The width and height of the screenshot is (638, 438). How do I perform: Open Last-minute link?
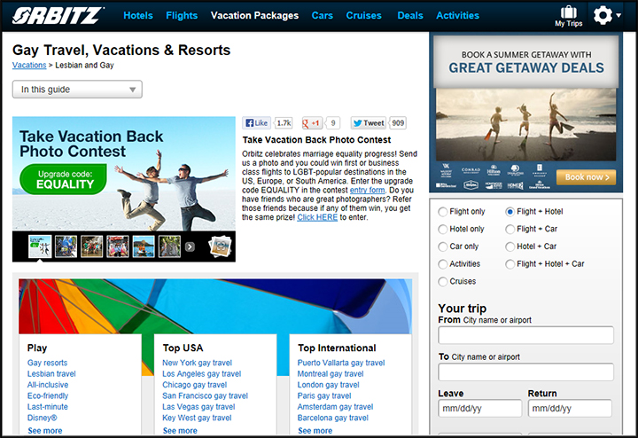pyautogui.click(x=48, y=407)
